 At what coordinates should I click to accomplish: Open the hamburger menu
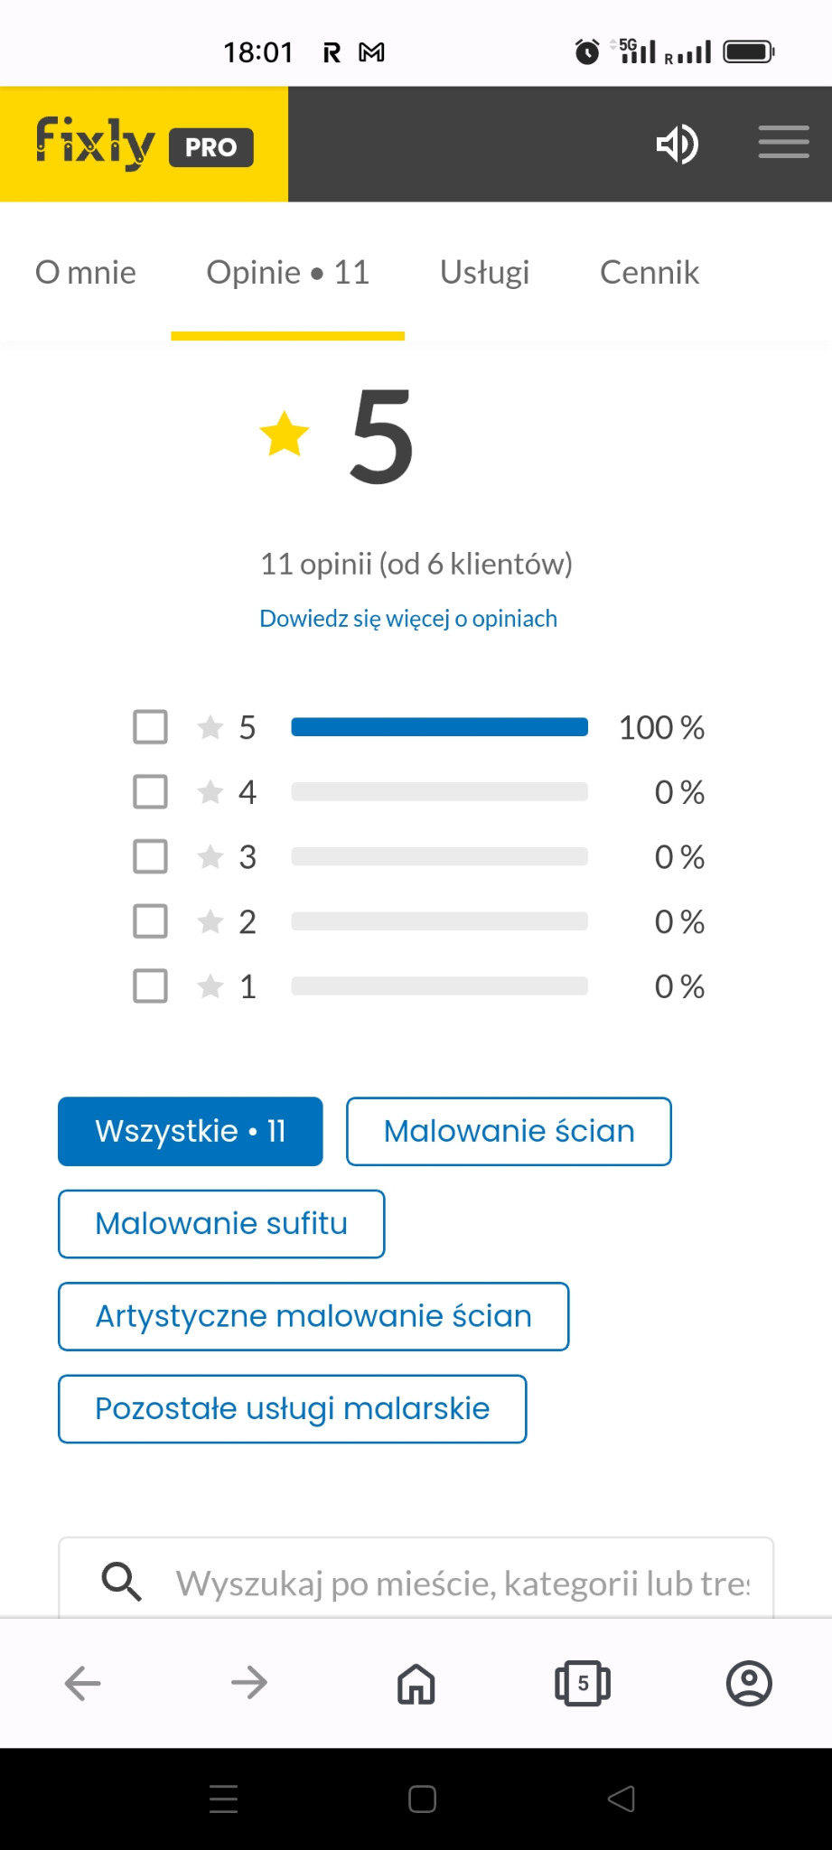click(x=782, y=143)
